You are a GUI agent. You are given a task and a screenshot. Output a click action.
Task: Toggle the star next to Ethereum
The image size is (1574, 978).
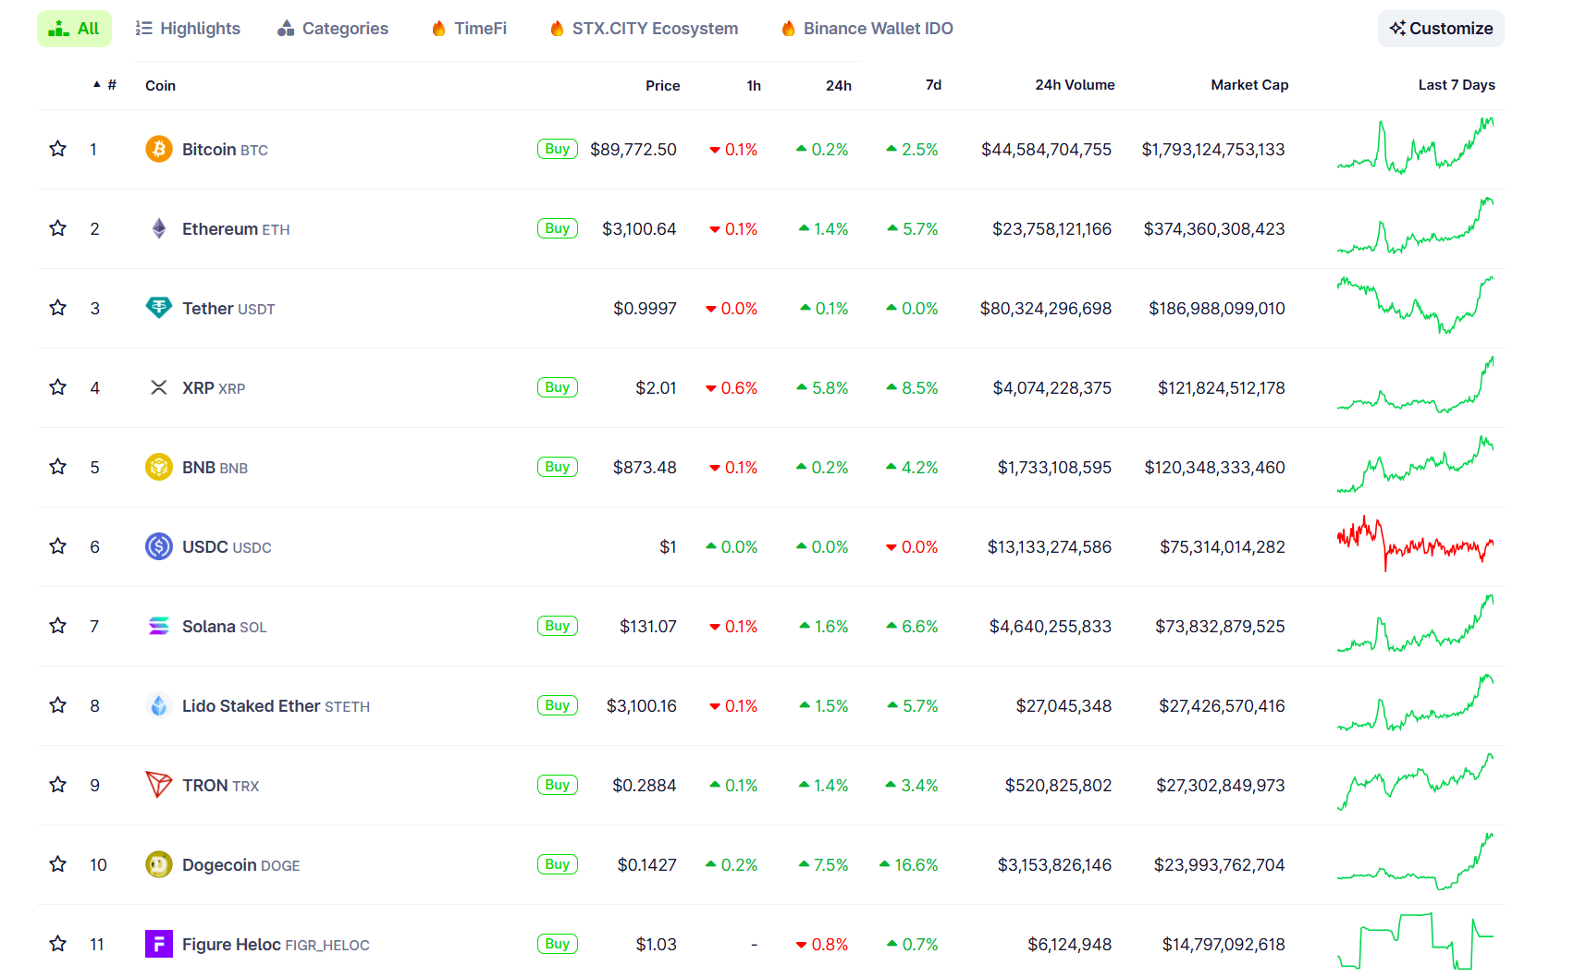click(57, 228)
